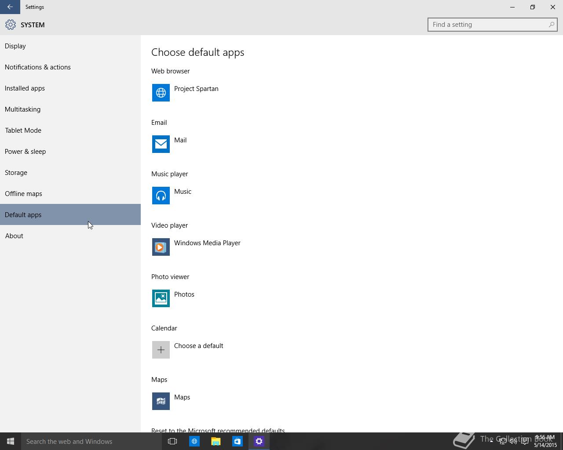Screen dimensions: 563x450
Task: Open the Action Center notifications icon
Action: point(525,441)
